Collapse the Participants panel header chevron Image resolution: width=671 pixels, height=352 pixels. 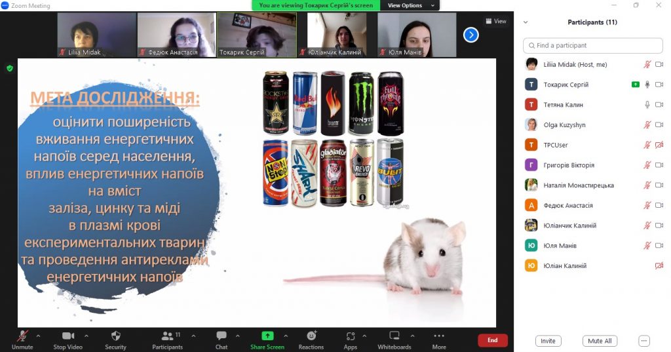point(526,22)
